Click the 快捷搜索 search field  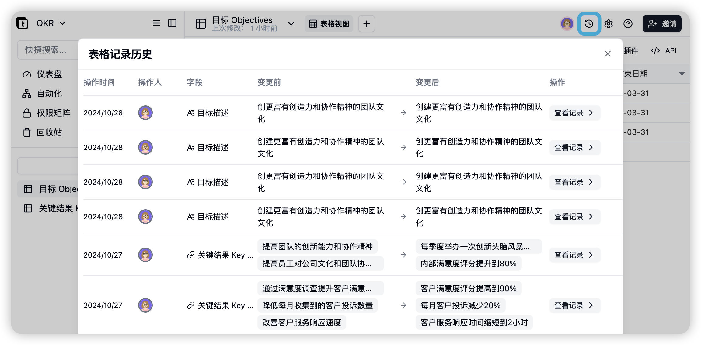47,50
